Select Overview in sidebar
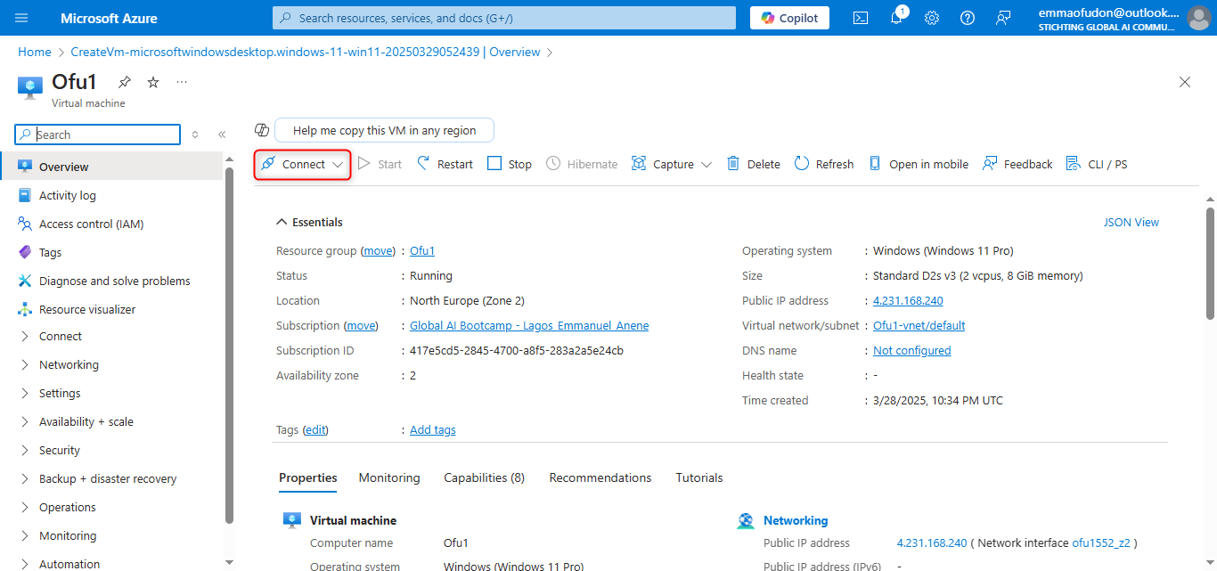1217x571 pixels. pyautogui.click(x=111, y=167)
